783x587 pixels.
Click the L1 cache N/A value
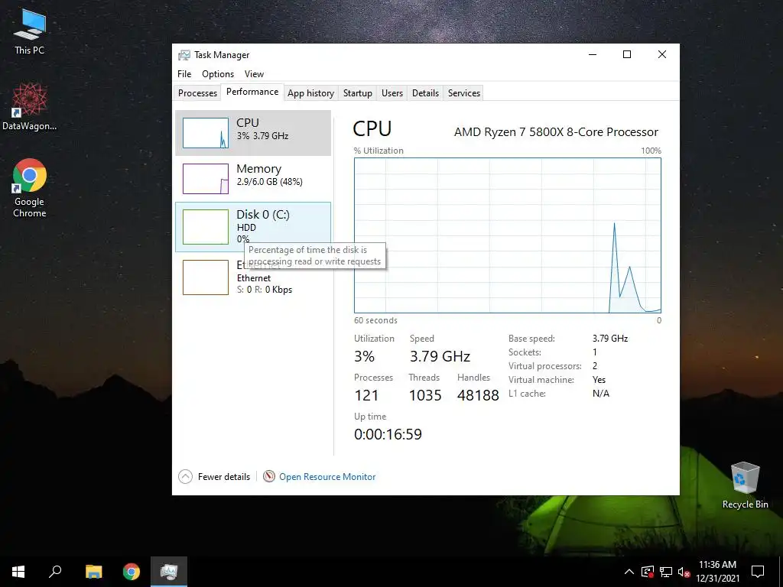coord(601,394)
